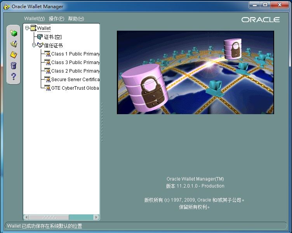Select Secure Server Certificate entry
This screenshot has height=233, width=292.
[x=75, y=80]
